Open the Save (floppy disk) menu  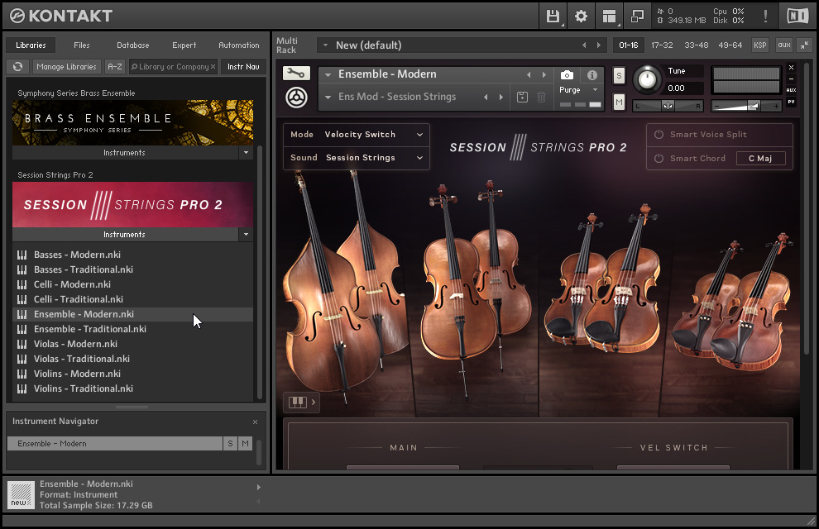pos(553,17)
